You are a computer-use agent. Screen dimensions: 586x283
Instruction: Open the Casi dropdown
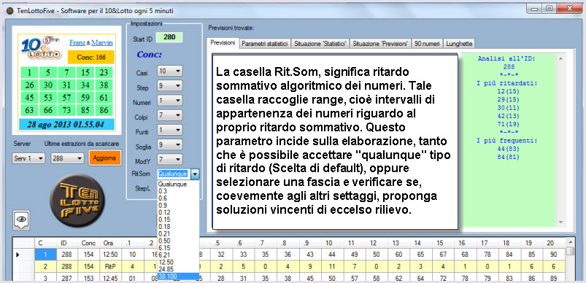pos(170,70)
